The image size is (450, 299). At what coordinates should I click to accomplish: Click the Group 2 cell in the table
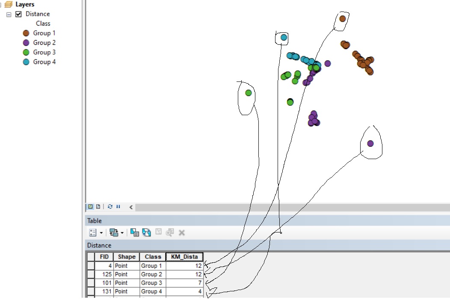153,274
